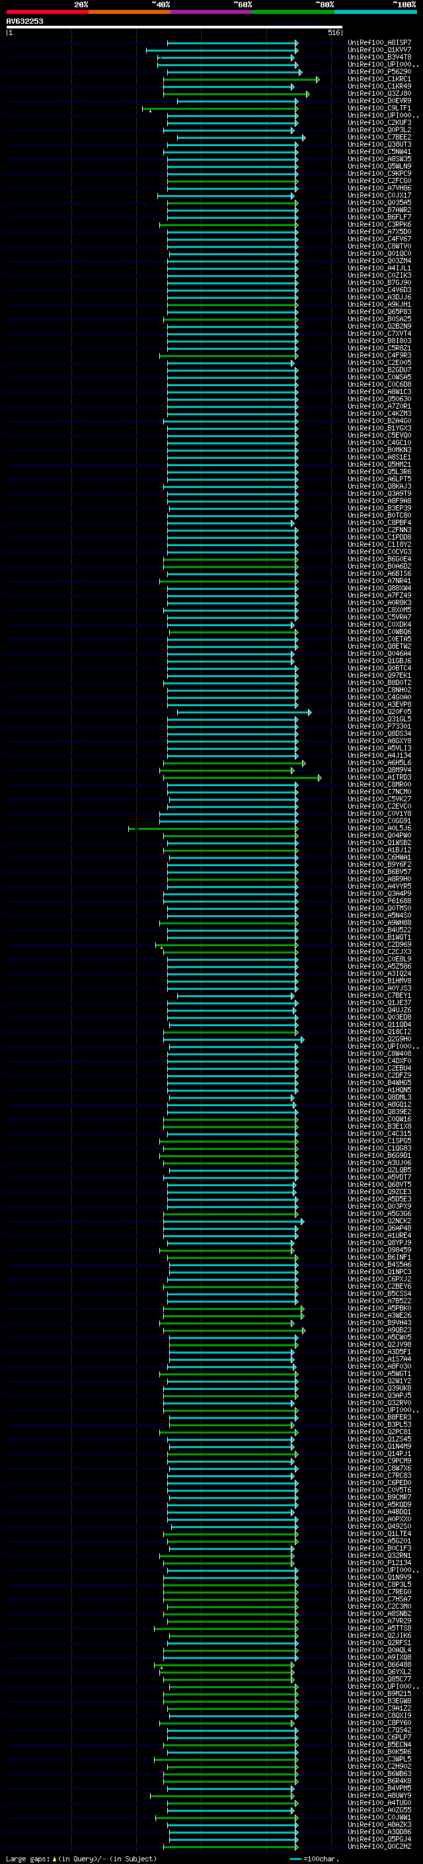Select the UniRef100_C7BEE2 label
Screen dimensions: 423x1864
[x=379, y=137]
